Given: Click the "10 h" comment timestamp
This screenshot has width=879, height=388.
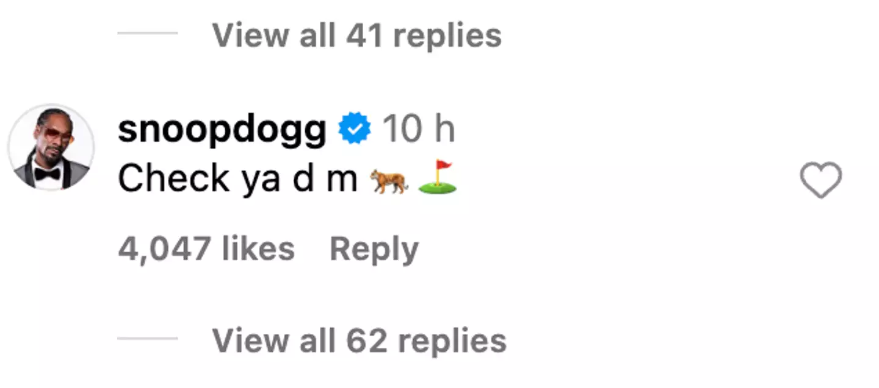Looking at the screenshot, I should point(418,130).
